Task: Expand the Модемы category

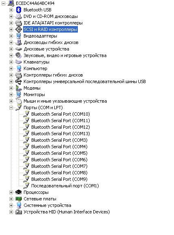Action: tap(11, 88)
